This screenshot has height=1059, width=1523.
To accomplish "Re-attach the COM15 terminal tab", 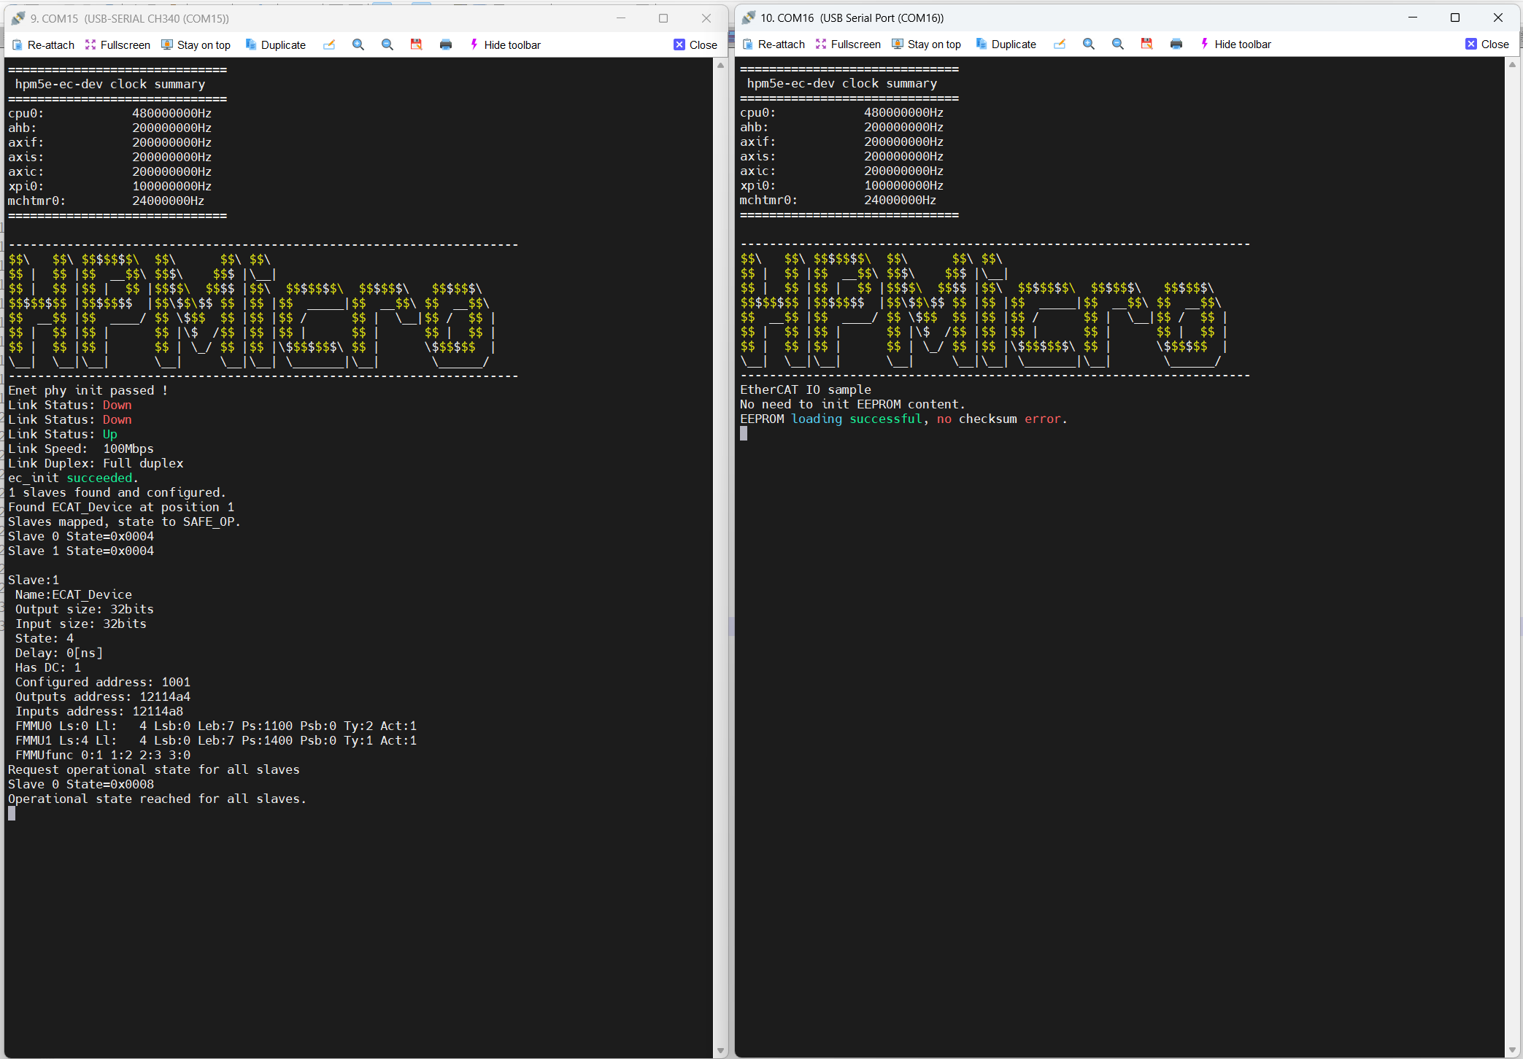I will 44,44.
